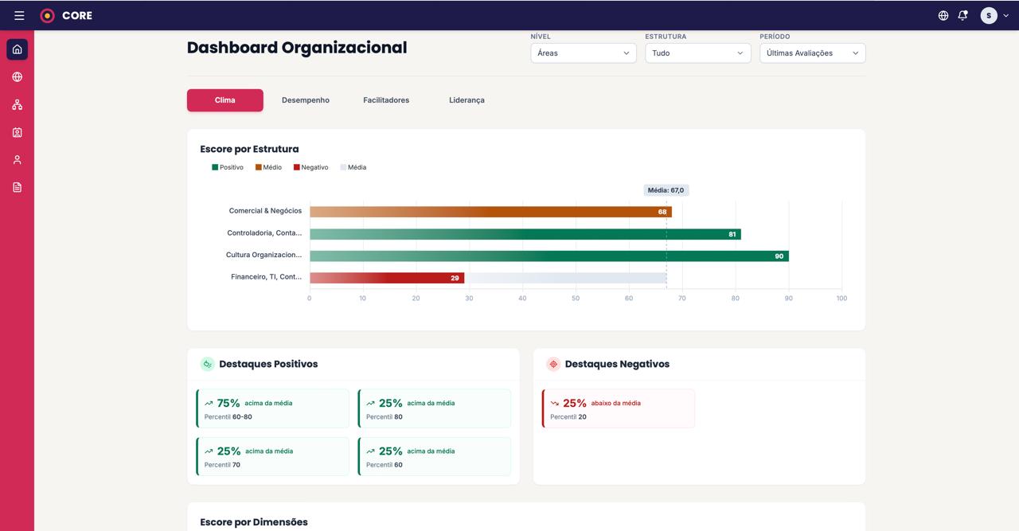Open the Estrutura dropdown showing Tudo
The image size is (1019, 531).
point(697,53)
